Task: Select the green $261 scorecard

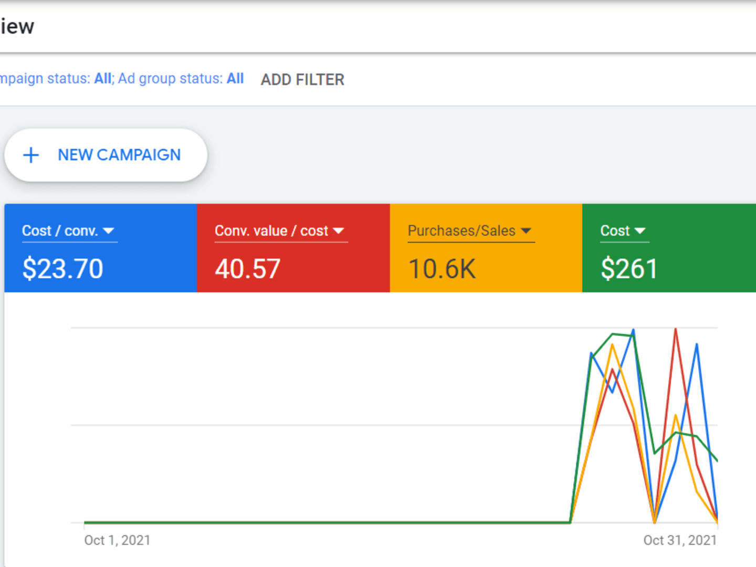Action: pyautogui.click(x=669, y=248)
